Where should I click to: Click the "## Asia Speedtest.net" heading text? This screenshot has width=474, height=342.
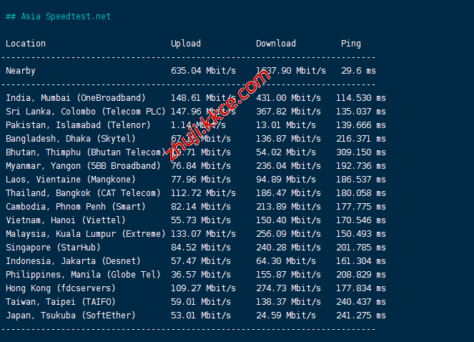click(x=58, y=16)
